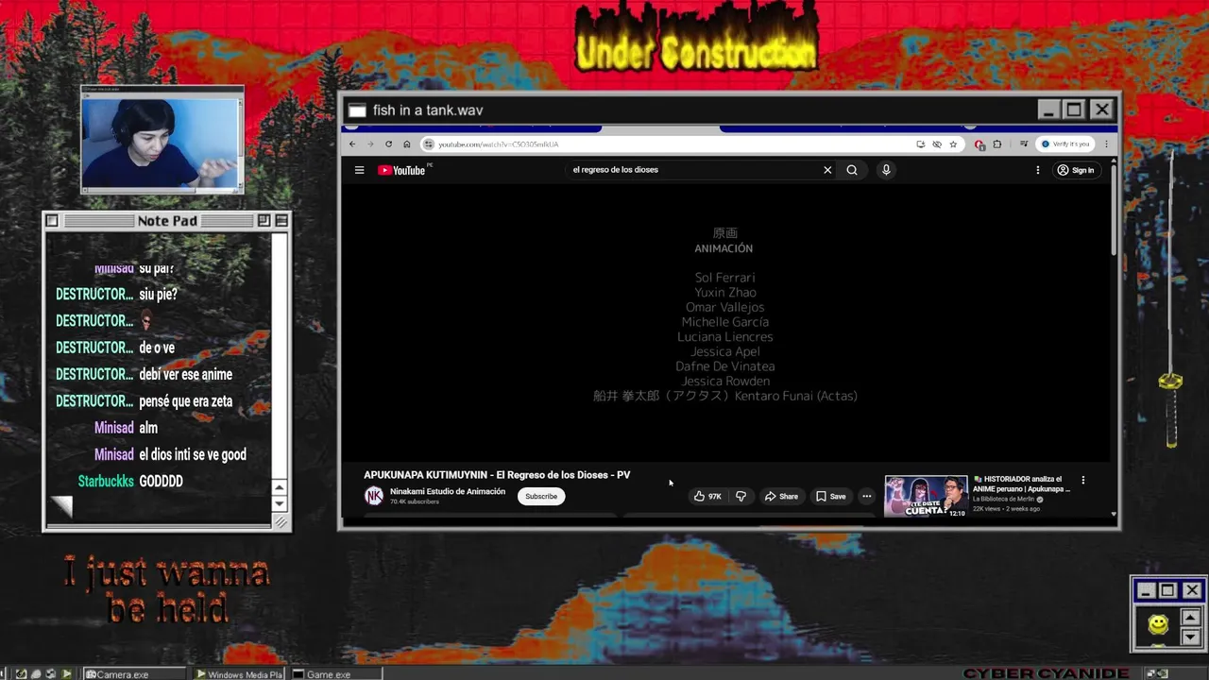Viewport: 1209px width, 680px height.
Task: Bookmark this page with the star icon
Action: tap(953, 144)
